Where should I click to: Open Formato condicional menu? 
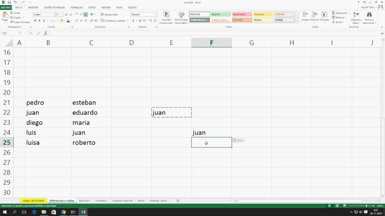(166, 18)
